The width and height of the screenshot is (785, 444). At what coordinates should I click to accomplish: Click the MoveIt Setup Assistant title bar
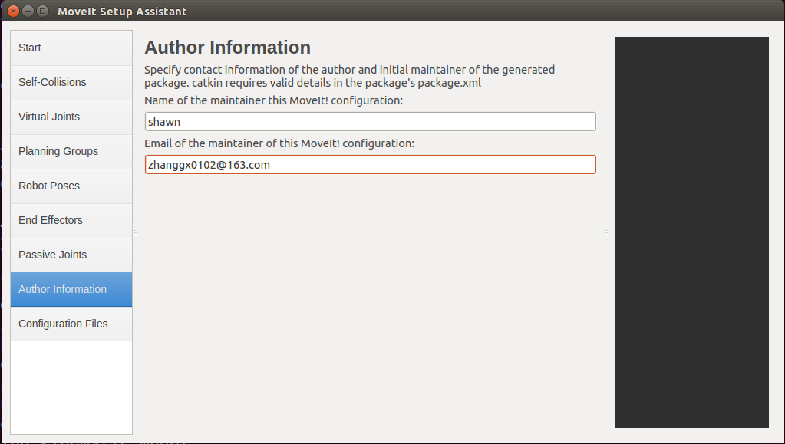coord(393,11)
